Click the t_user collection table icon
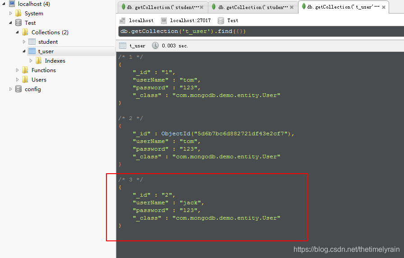 tap(32, 51)
